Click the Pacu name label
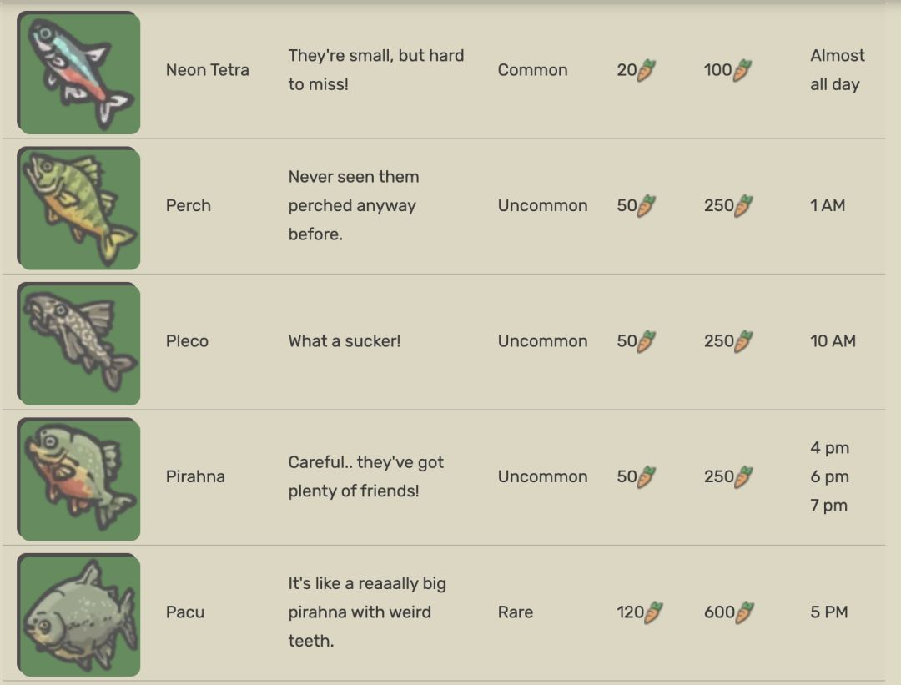The width and height of the screenshot is (901, 685). click(185, 612)
